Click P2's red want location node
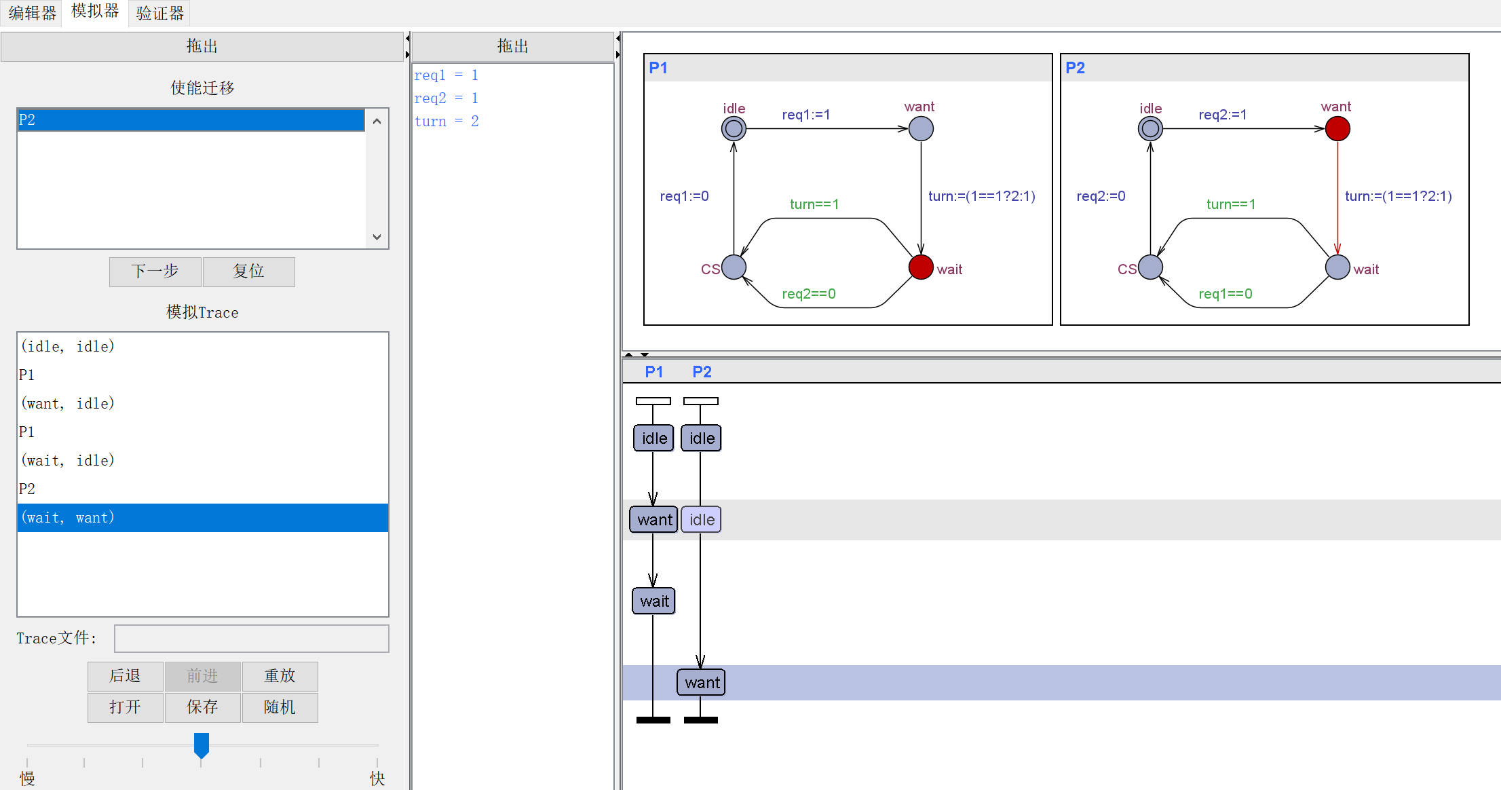Image resolution: width=1501 pixels, height=790 pixels. tap(1337, 128)
